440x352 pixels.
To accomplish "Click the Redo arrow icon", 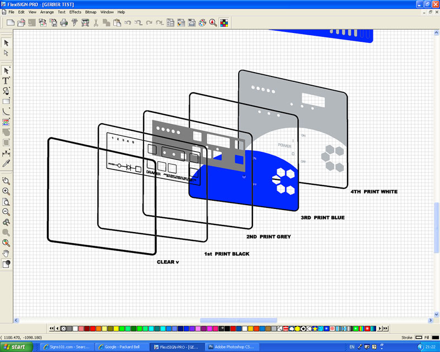I will pyautogui.click(x=149, y=23).
